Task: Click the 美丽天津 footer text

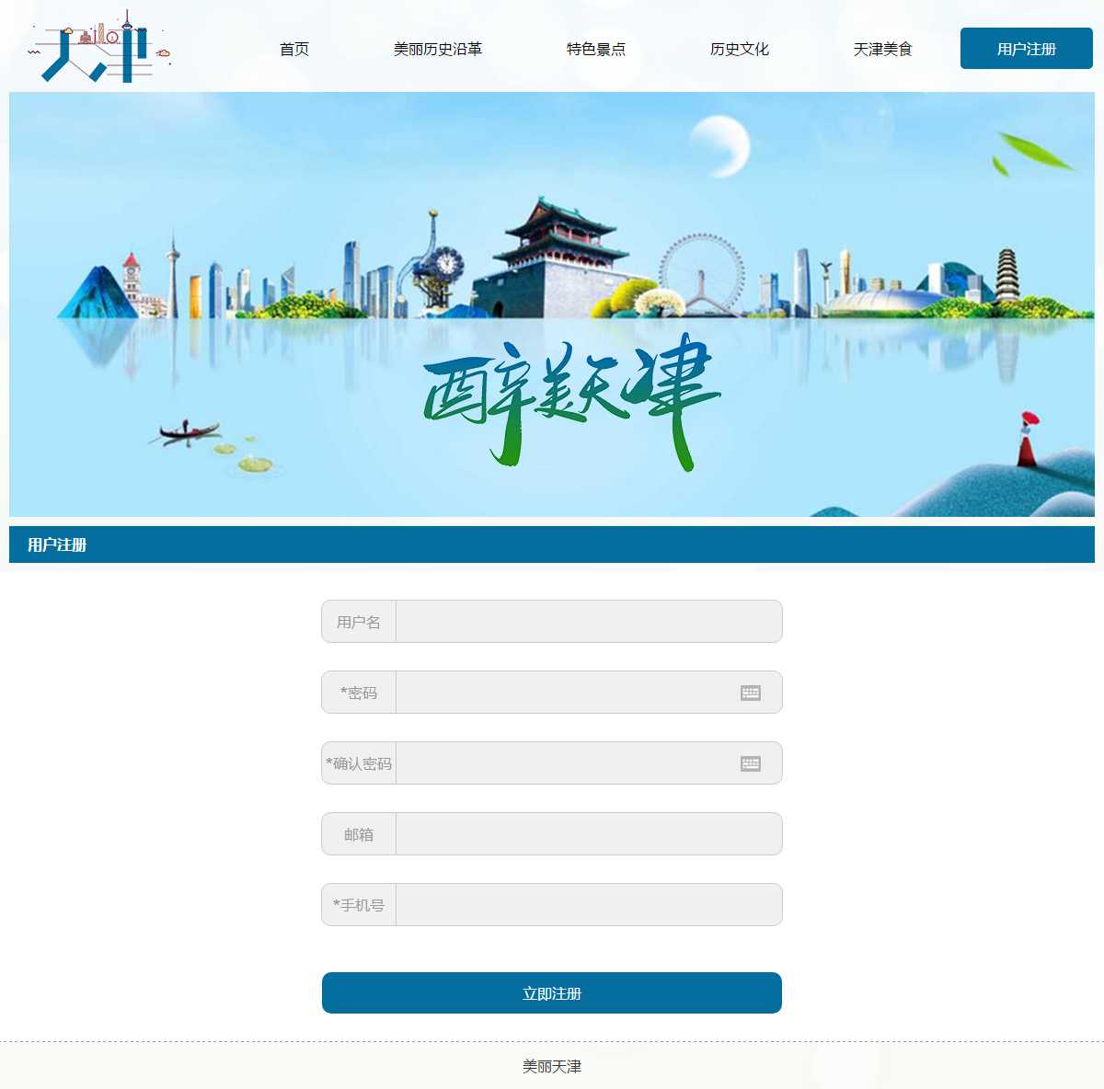Action: 552,1066
